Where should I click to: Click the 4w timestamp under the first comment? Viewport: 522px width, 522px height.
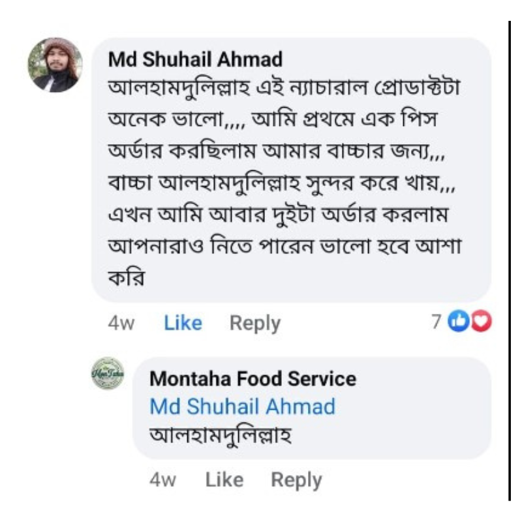tap(121, 323)
